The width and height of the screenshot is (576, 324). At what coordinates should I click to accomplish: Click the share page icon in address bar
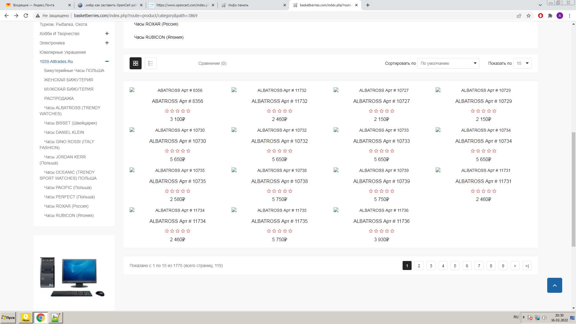[519, 16]
